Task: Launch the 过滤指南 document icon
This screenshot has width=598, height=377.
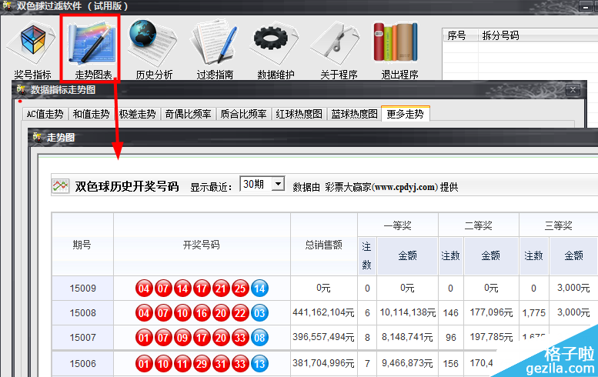Action: [215, 45]
